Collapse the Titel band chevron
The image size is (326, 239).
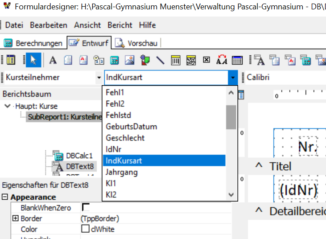pyautogui.click(x=259, y=165)
